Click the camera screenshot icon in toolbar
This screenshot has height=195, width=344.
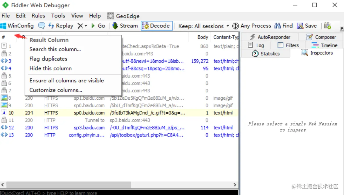(327, 25)
